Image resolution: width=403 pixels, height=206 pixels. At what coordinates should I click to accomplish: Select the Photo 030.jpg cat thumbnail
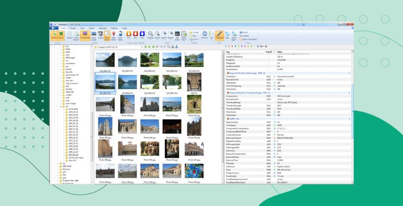tap(194, 104)
